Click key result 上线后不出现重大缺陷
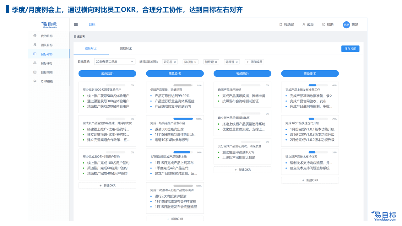 (x=239, y=158)
